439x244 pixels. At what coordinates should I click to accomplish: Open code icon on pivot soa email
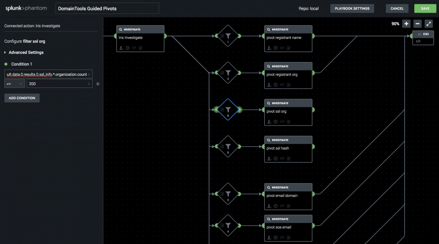tap(282, 238)
